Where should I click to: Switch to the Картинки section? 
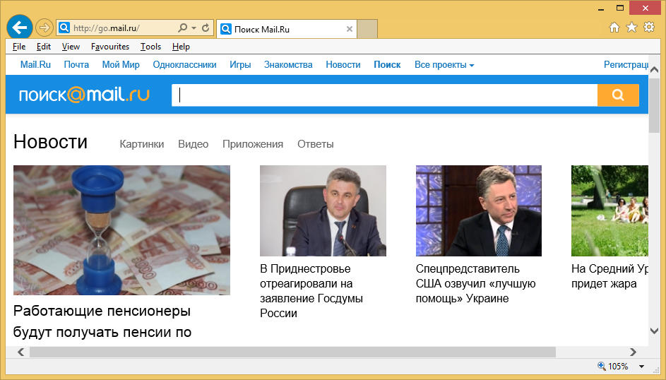coord(142,144)
